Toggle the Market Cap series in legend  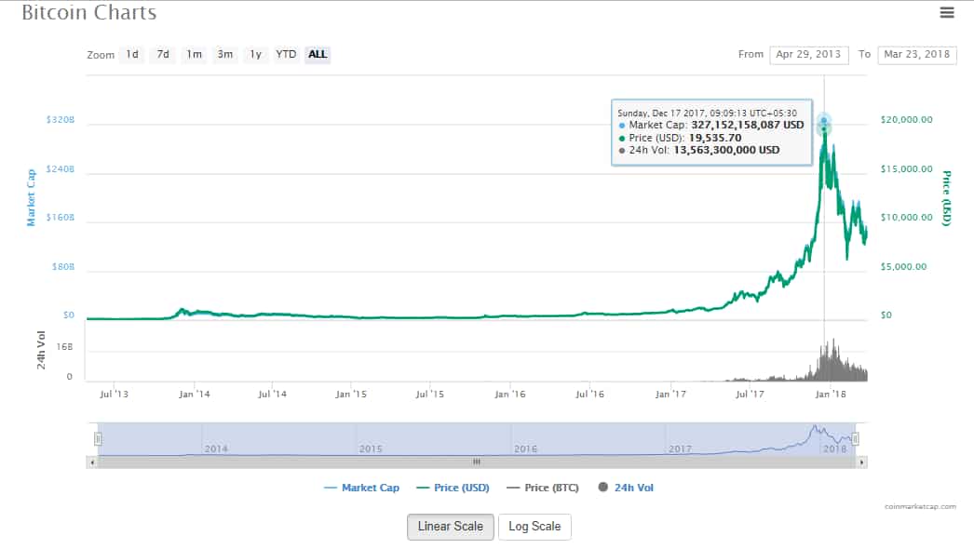pos(361,489)
